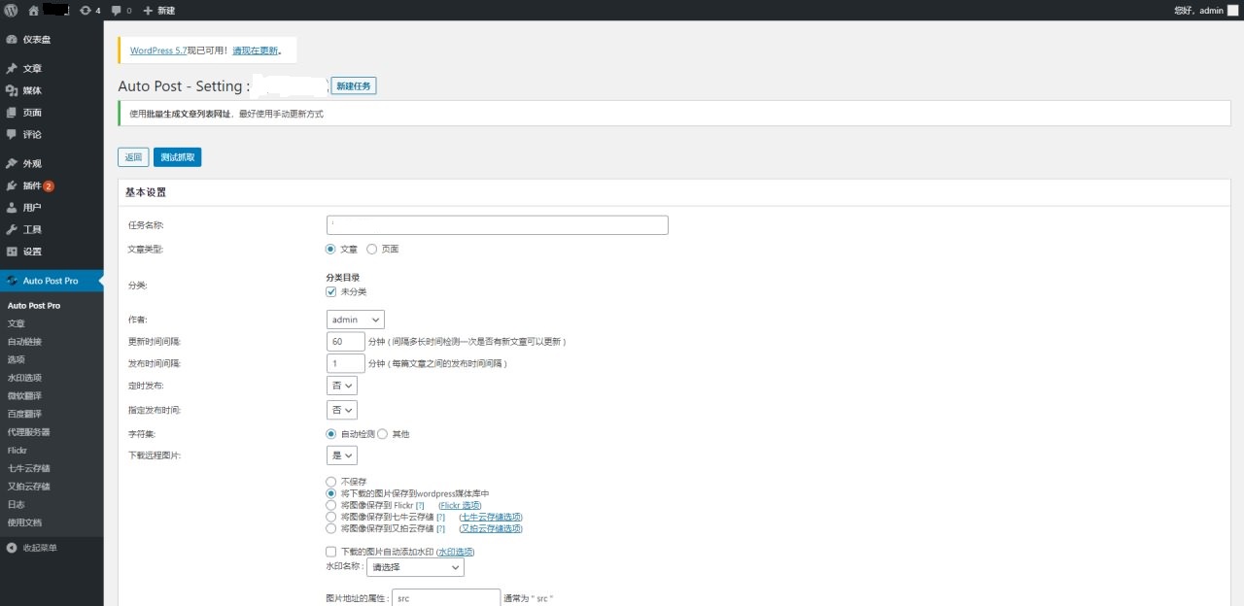1244x606 pixels.
Task: Click the 设置 settings icon
Action: [12, 251]
